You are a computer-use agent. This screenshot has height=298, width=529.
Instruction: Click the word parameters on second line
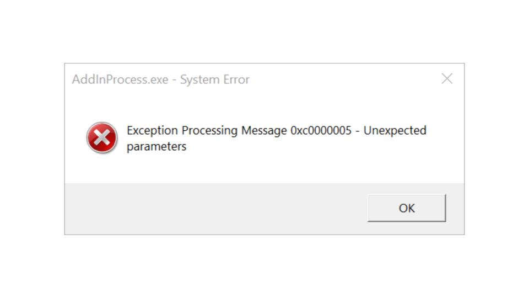[x=156, y=147]
